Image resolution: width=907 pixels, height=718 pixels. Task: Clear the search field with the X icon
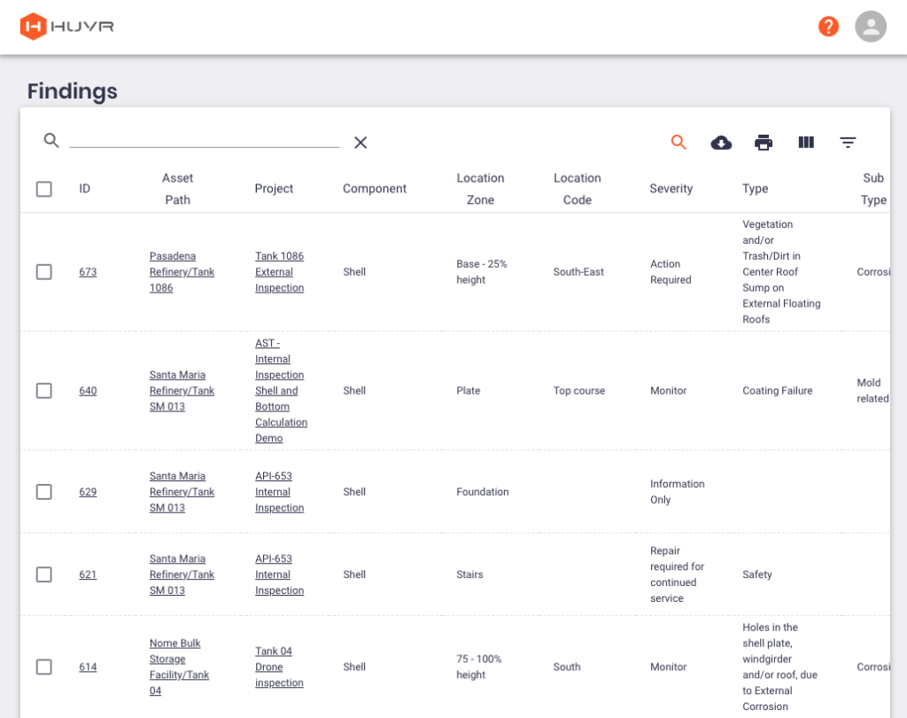[360, 142]
